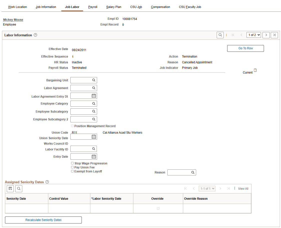Viewport: 281px width, 228px height.
Task: Tick Exempt from Layoff checkbox
Action: click(x=72, y=171)
